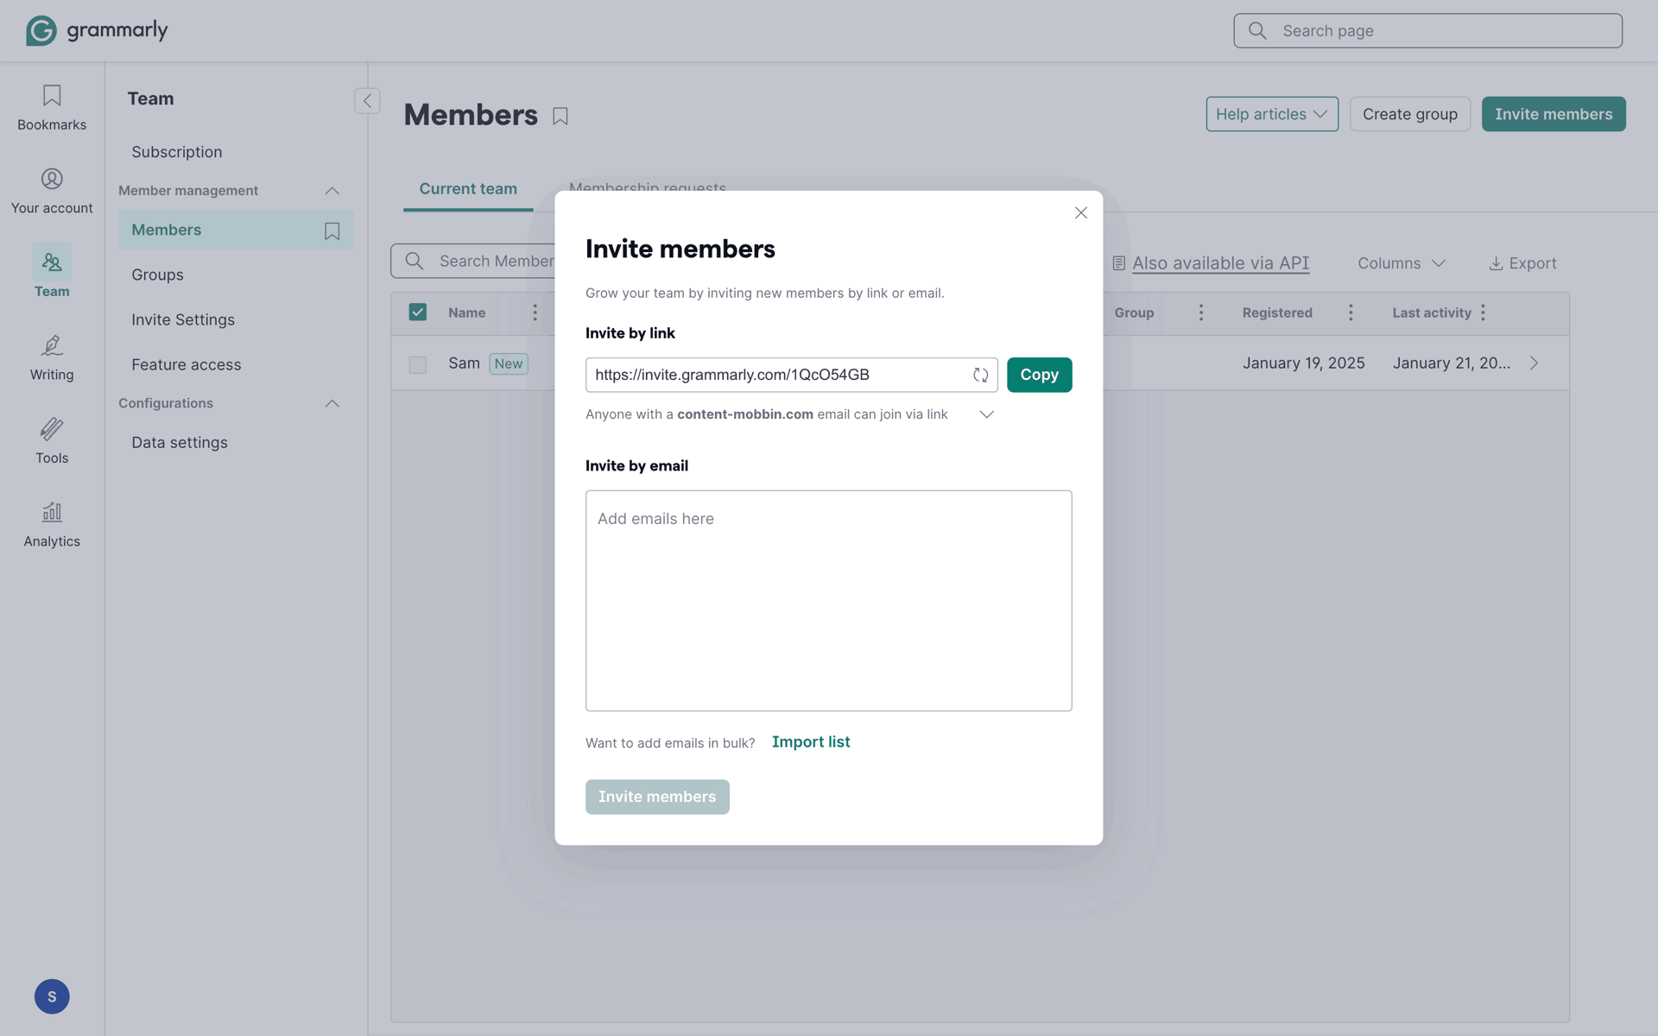Open Feature access in the Team menu
Image resolution: width=1658 pixels, height=1036 pixels.
click(x=187, y=364)
